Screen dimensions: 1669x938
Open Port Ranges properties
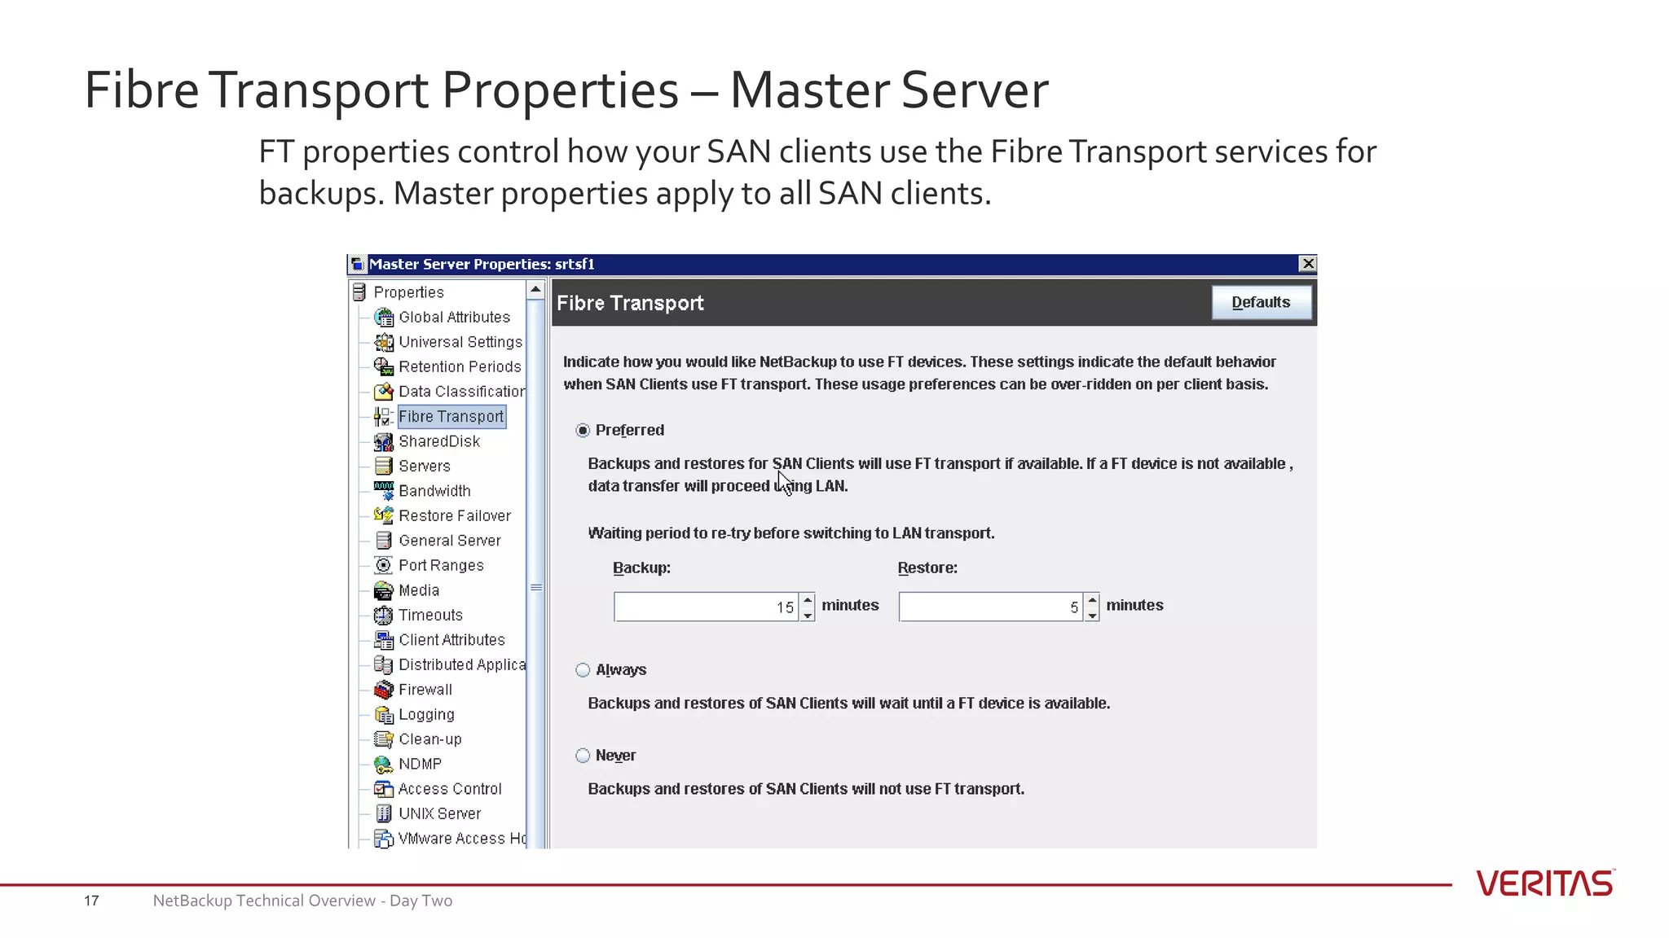[441, 565]
